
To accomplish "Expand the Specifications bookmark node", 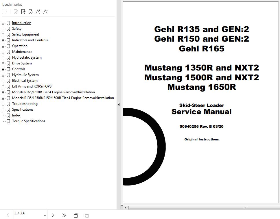I will (3, 110).
